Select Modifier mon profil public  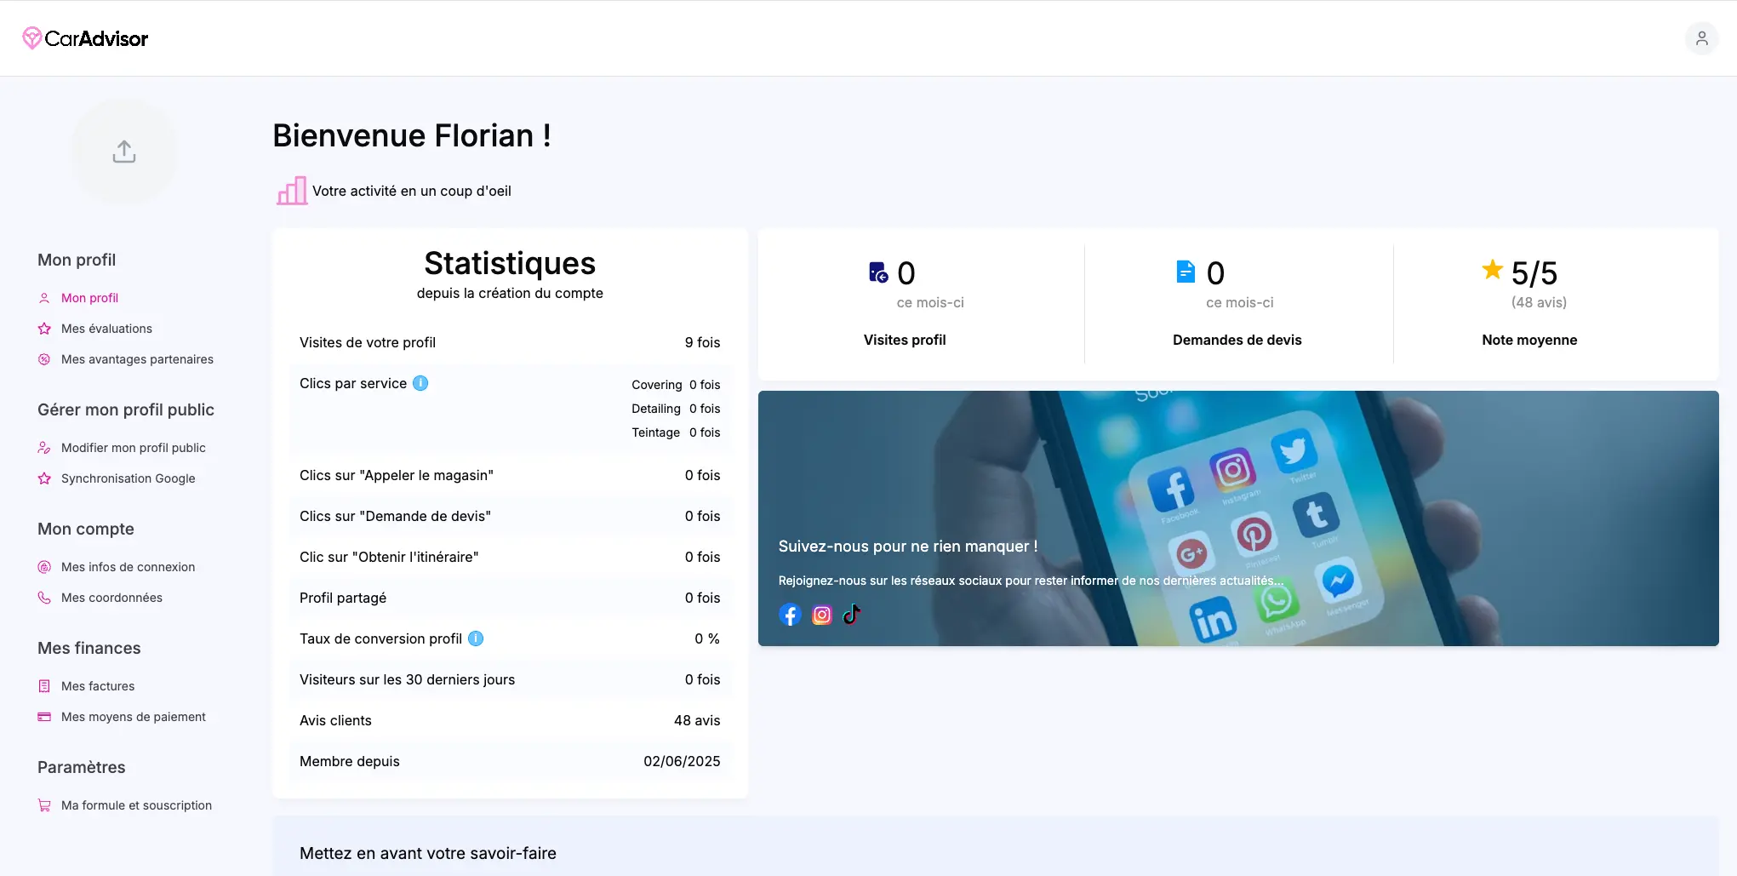133,448
